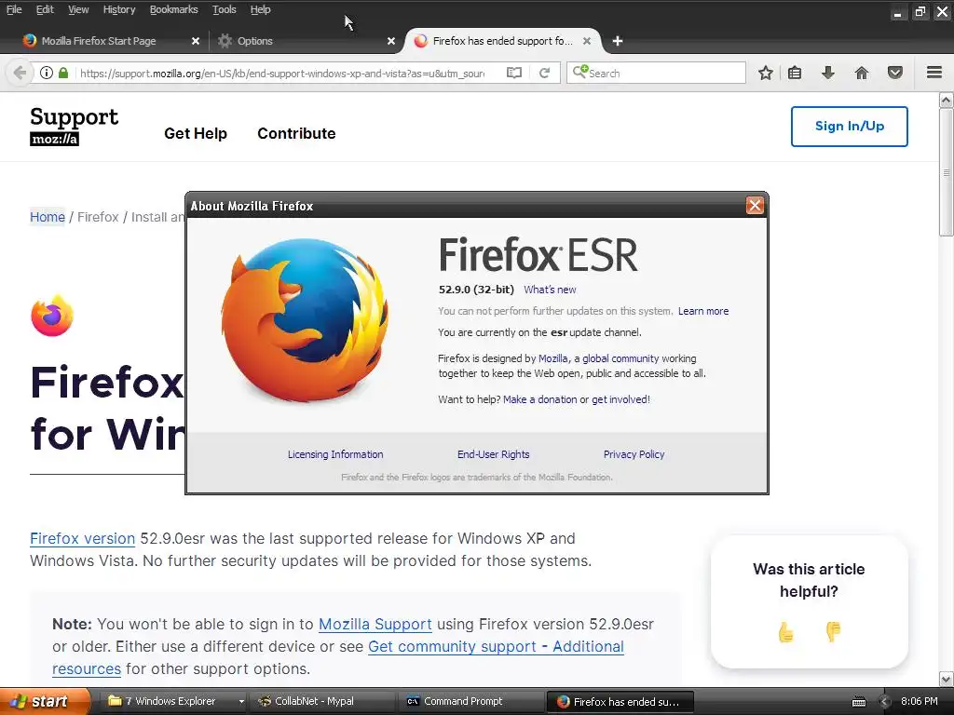This screenshot has height=715, width=954.
Task: Click the page scrollbar up arrow
Action: [x=947, y=101]
